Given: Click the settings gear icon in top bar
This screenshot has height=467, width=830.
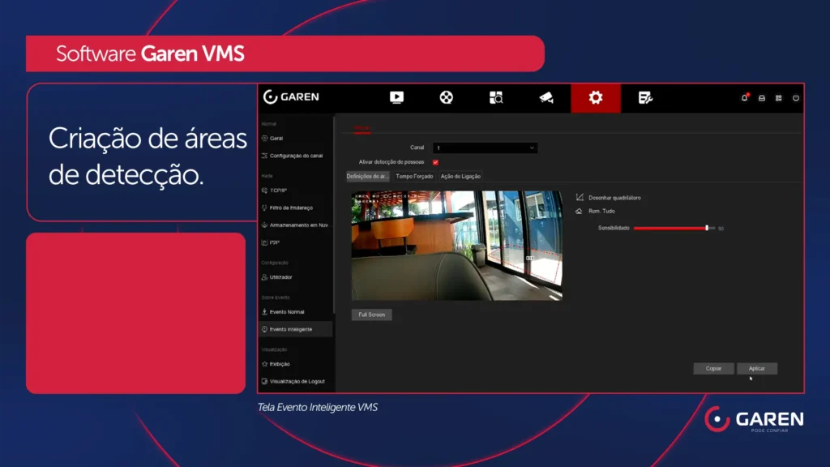Looking at the screenshot, I should click(596, 98).
